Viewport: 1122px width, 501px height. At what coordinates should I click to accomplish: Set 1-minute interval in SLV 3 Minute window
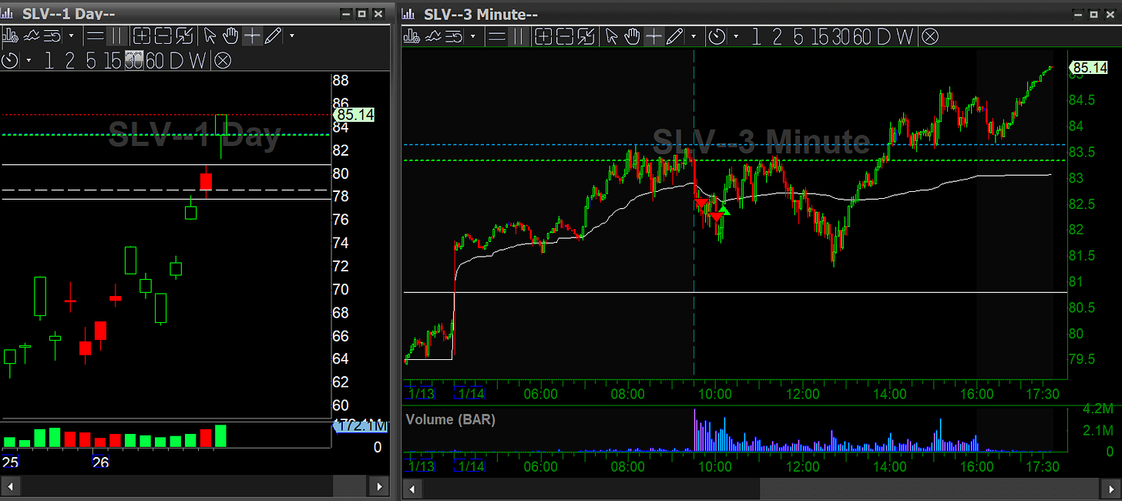[x=756, y=35]
